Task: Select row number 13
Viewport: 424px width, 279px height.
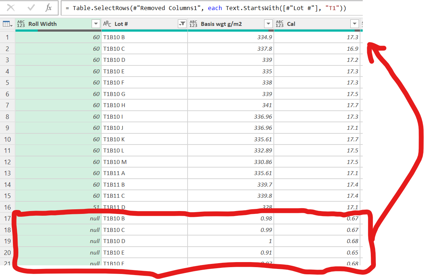Action: [x=7, y=173]
